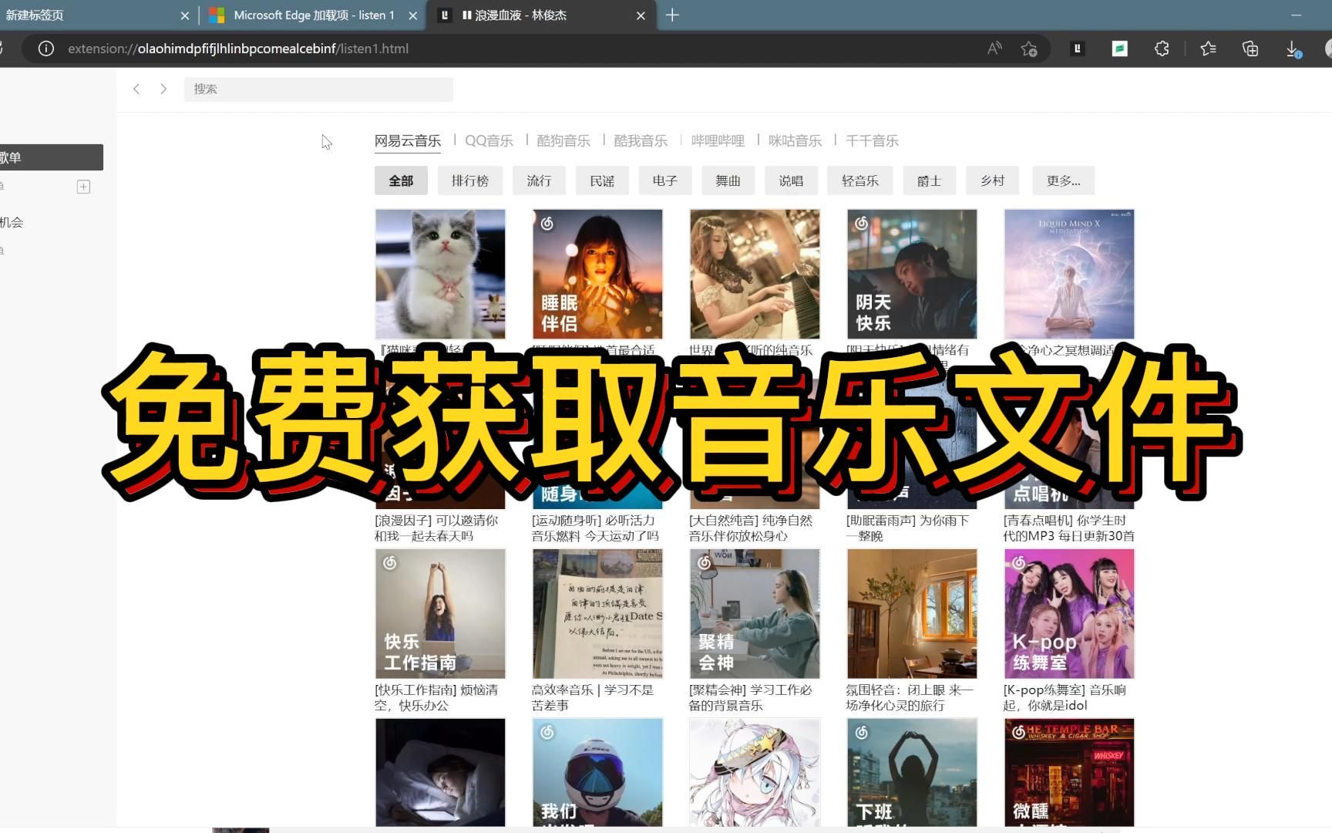This screenshot has height=833, width=1332.
Task: Click the browser address bar URL
Action: point(238,49)
